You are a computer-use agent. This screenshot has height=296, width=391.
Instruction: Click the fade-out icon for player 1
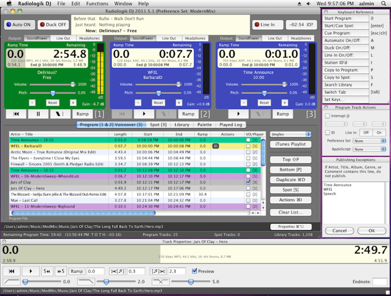coord(60,114)
